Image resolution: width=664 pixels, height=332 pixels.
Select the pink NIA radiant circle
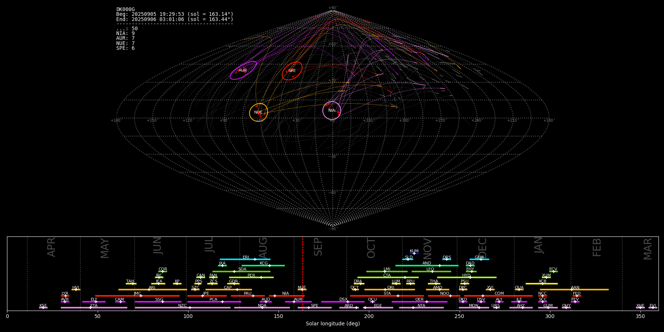point(332,110)
